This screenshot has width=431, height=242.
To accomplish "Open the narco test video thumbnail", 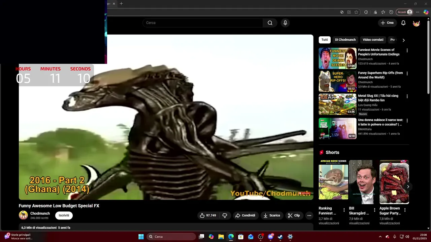I will pyautogui.click(x=337, y=128).
